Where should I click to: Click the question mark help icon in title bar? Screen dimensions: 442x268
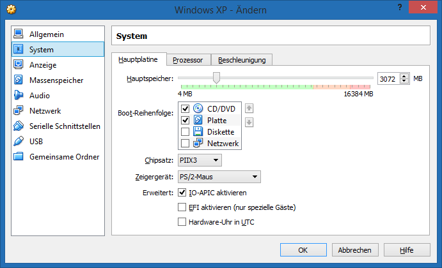(400, 7)
